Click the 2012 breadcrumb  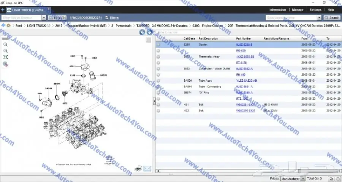click(x=59, y=25)
